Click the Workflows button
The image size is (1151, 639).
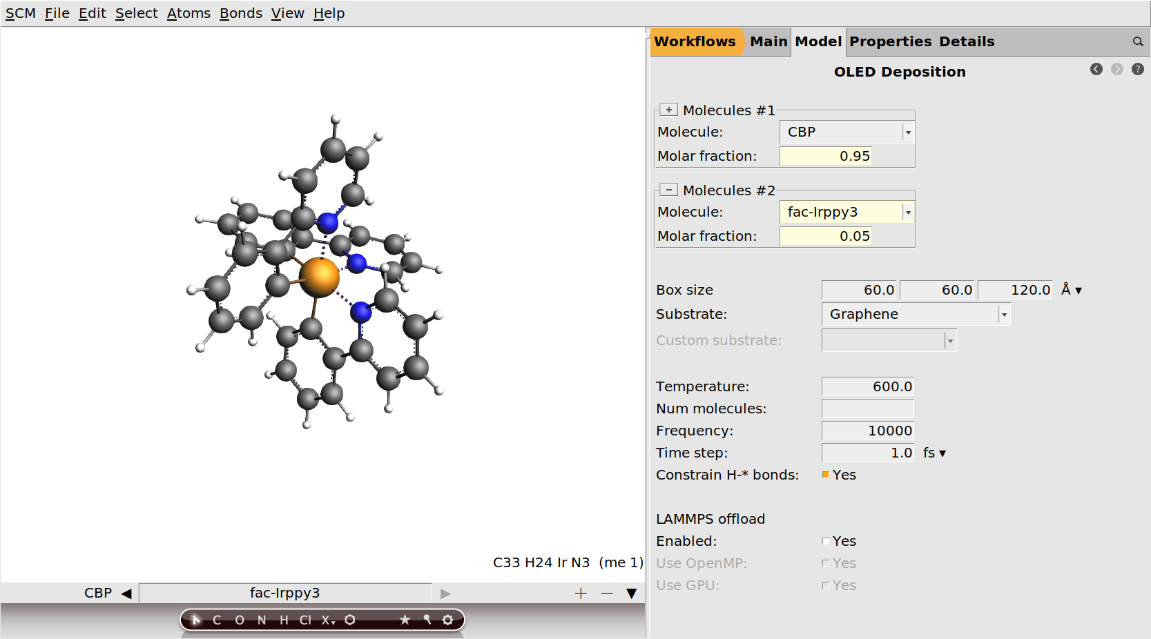point(695,41)
